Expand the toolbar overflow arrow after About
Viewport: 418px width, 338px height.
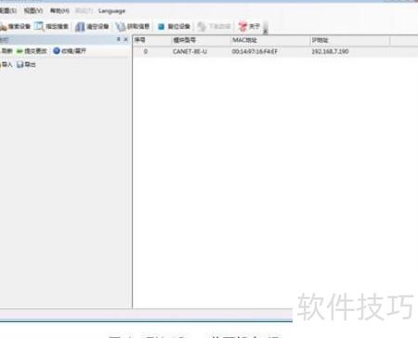[266, 27]
